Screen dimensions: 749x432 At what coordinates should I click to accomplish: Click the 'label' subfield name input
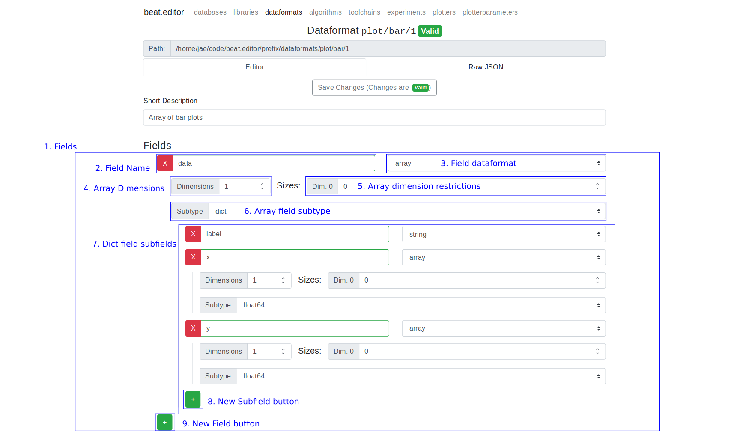[295, 234]
